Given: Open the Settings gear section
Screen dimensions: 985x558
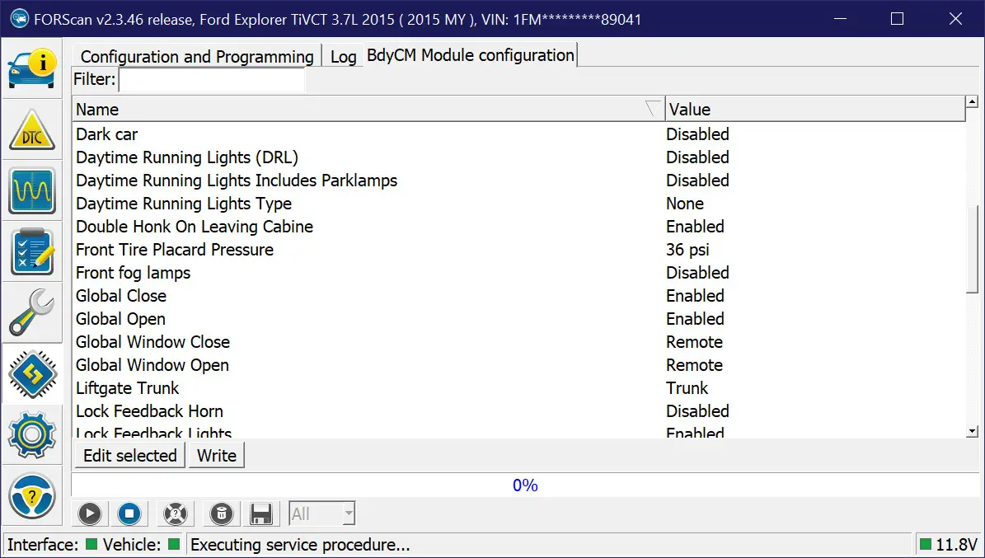Looking at the screenshot, I should coord(32,435).
